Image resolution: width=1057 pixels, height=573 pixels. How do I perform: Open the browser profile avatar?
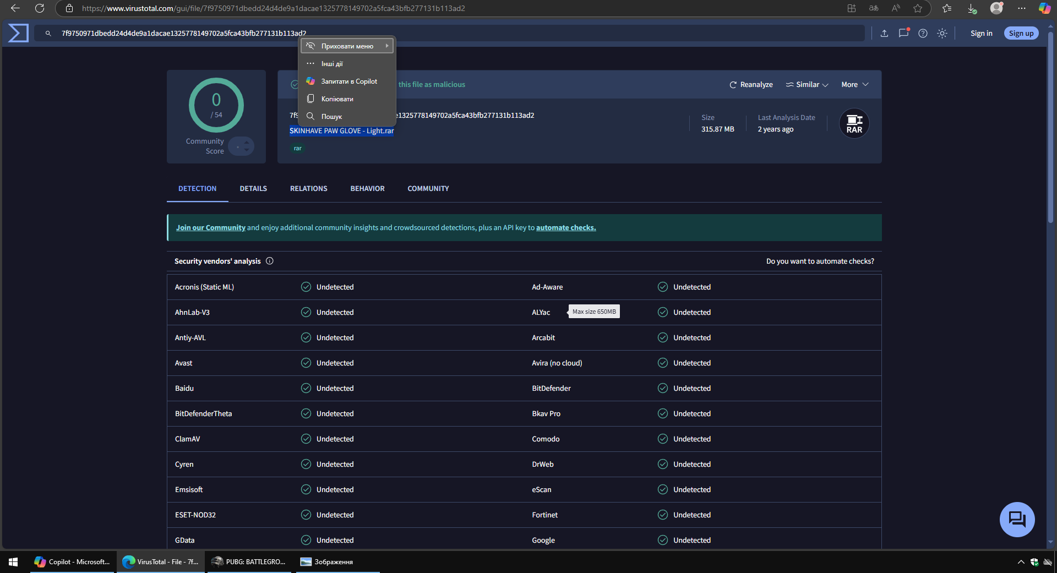click(x=996, y=8)
